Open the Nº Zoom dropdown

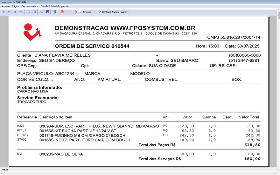pos(78,12)
